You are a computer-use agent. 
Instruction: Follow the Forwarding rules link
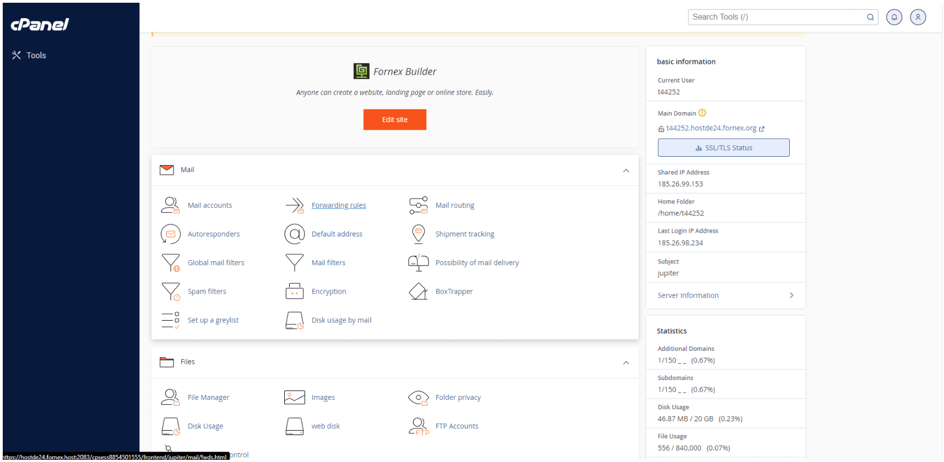339,205
